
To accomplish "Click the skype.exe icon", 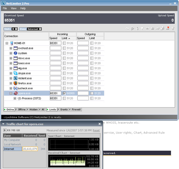I will [x=16, y=73].
